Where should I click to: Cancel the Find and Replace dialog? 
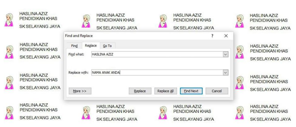point(217,91)
